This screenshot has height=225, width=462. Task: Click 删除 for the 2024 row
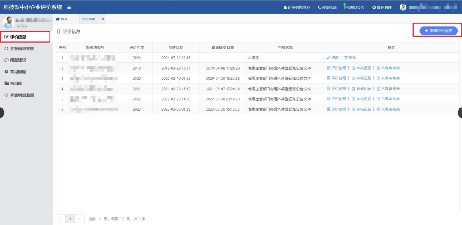coord(350,58)
